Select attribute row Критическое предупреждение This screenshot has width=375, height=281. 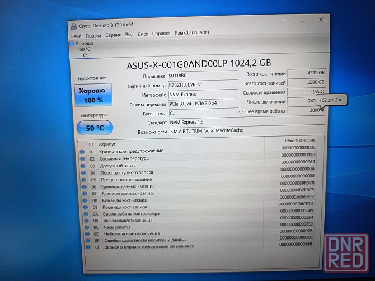coord(198,149)
